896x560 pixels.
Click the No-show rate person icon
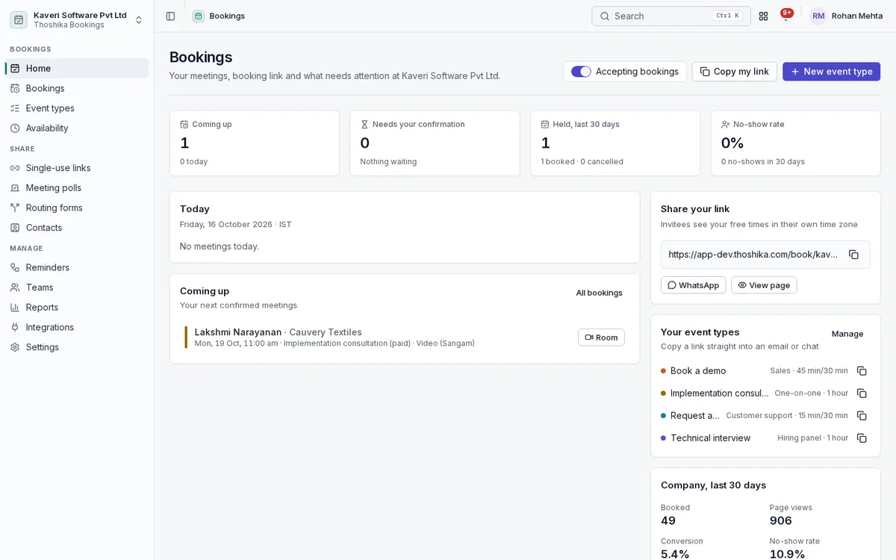pos(726,125)
